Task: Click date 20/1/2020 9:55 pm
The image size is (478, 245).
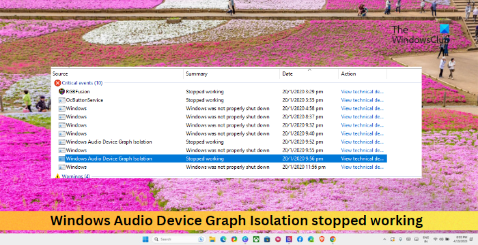Action: click(x=303, y=150)
